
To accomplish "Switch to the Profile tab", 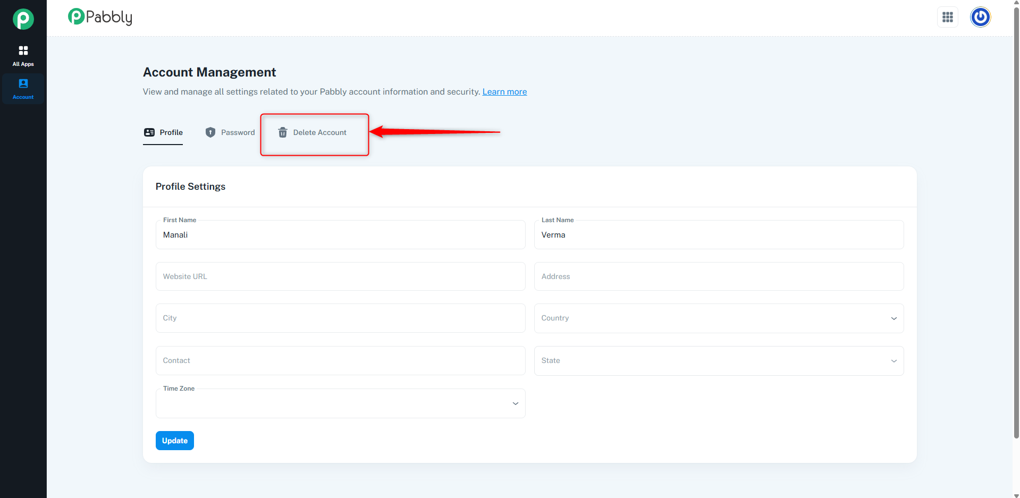I will click(163, 132).
